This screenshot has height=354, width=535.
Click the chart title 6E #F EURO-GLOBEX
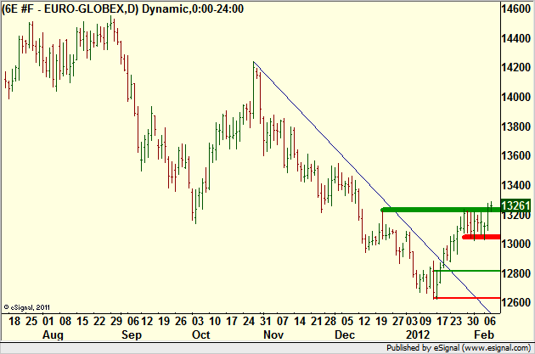(x=49, y=8)
